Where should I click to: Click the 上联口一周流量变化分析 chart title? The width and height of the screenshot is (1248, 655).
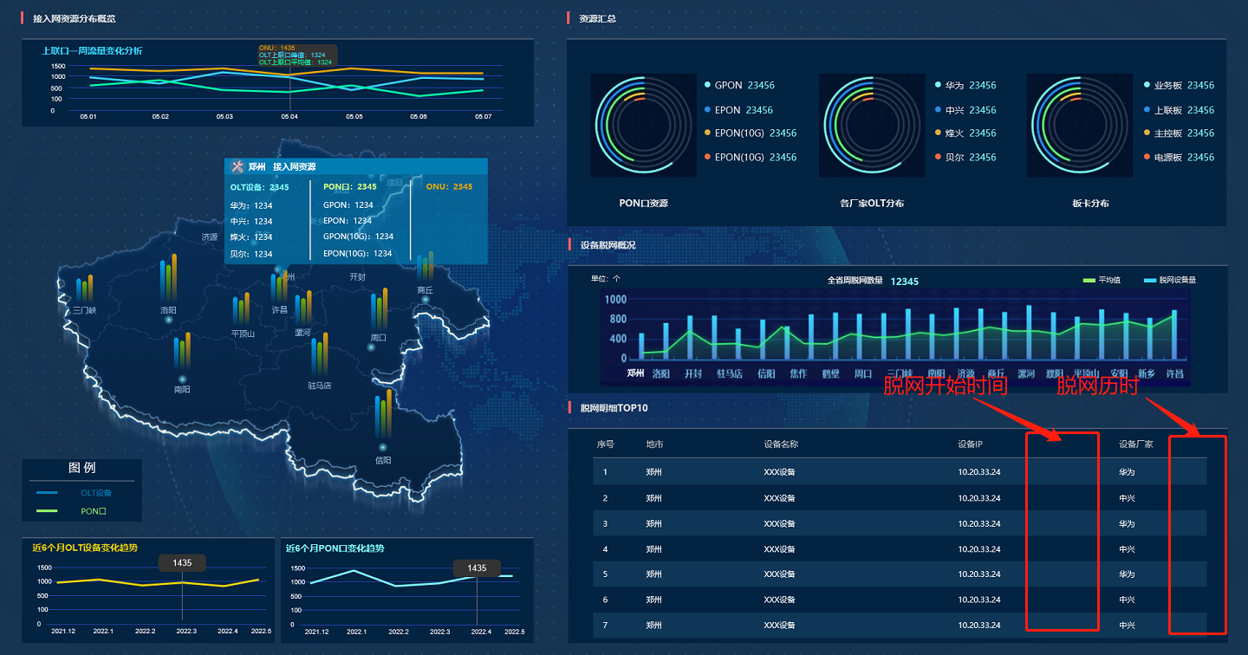point(92,51)
